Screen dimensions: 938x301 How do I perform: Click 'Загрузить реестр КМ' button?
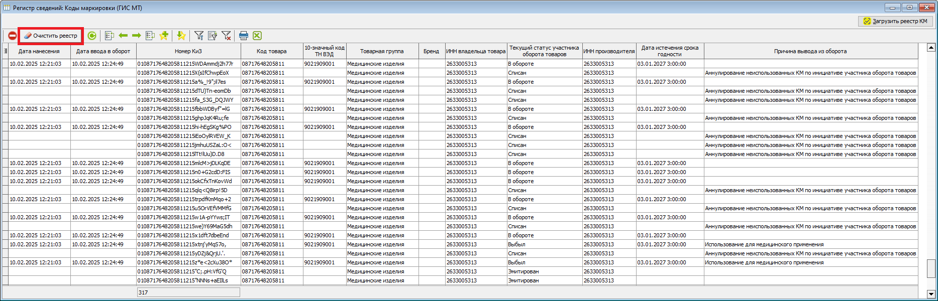click(895, 21)
